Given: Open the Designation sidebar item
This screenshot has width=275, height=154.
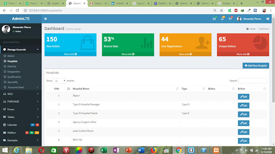Looking at the screenshot, I should pos(14,72).
